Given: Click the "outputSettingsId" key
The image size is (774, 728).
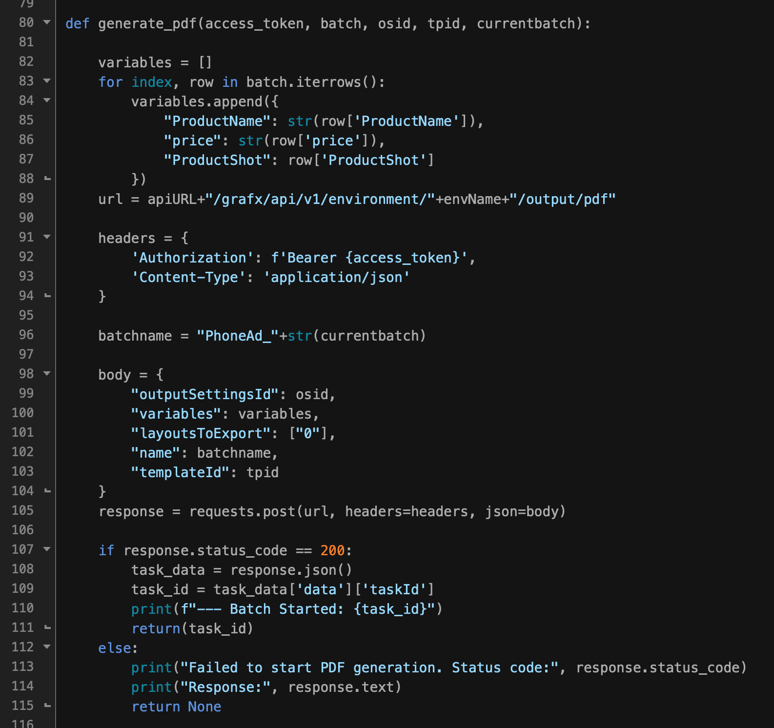Looking at the screenshot, I should pyautogui.click(x=205, y=394).
